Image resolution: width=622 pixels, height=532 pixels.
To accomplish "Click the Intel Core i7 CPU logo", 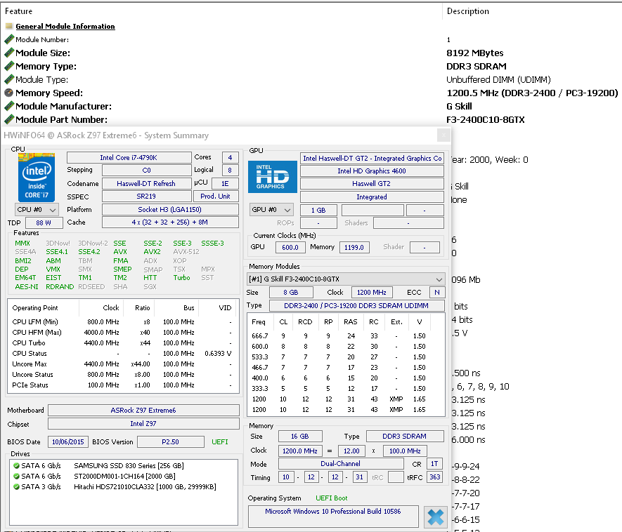I will click(36, 178).
